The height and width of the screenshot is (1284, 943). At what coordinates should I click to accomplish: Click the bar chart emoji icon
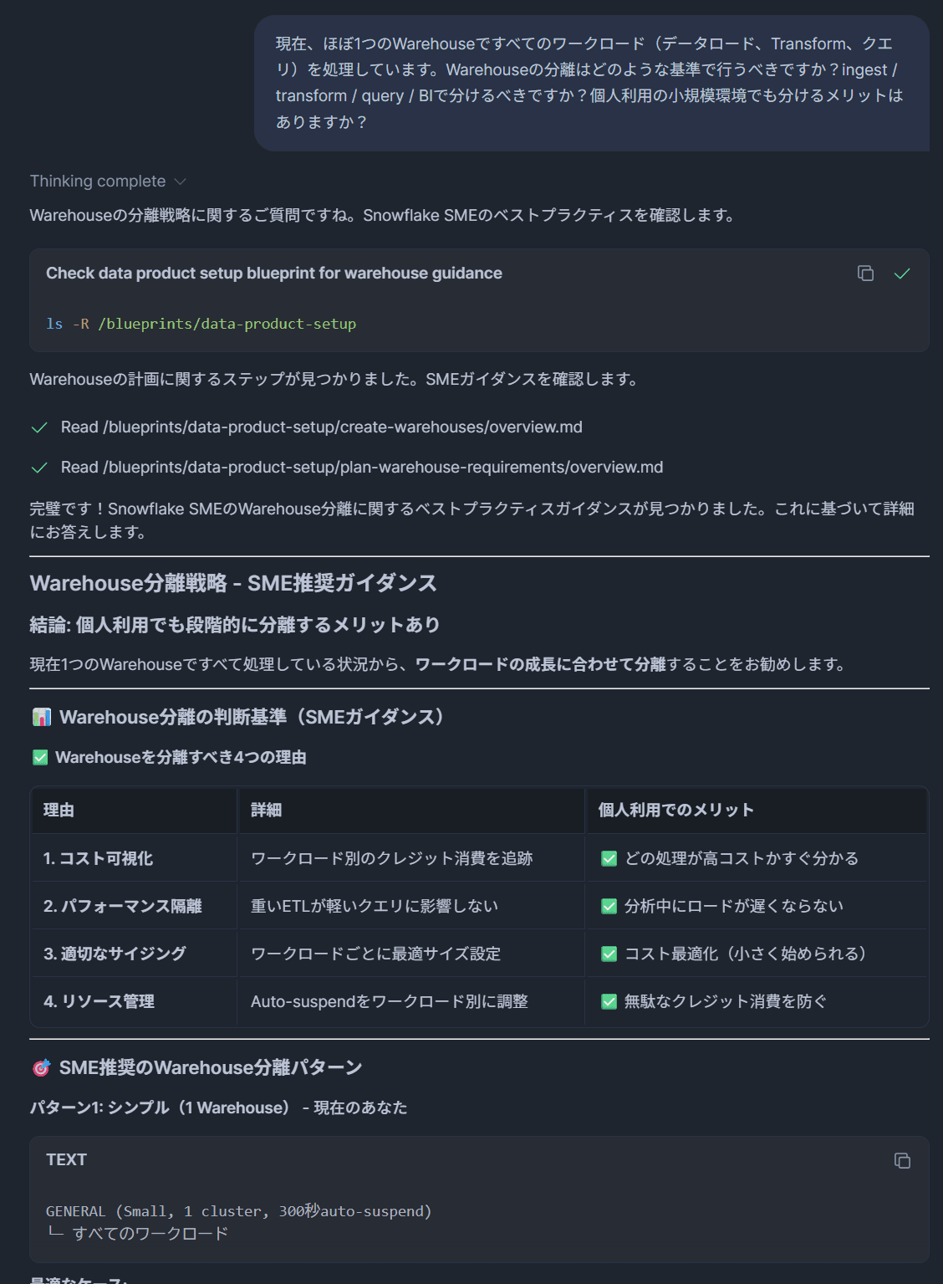42,717
